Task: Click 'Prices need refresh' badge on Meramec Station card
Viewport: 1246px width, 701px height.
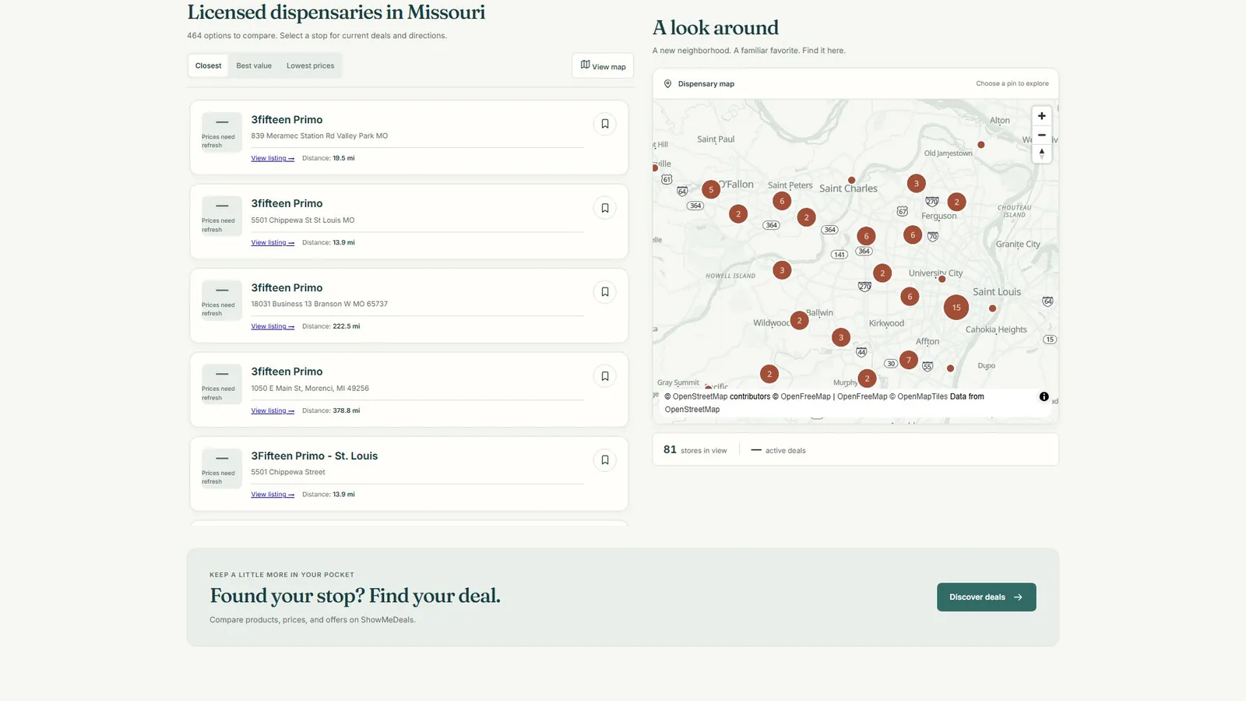Action: coord(221,132)
